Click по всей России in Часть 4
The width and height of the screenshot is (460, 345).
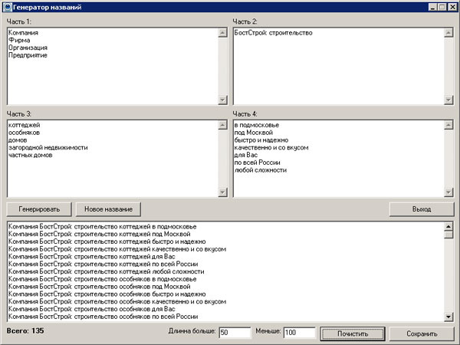[258, 163]
